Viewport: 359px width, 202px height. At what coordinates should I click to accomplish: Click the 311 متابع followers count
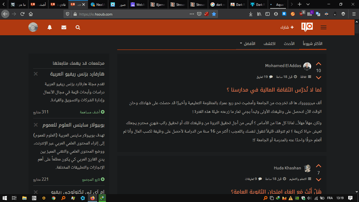(41, 112)
